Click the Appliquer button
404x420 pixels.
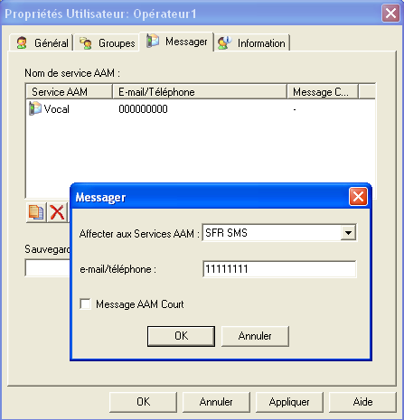289,402
